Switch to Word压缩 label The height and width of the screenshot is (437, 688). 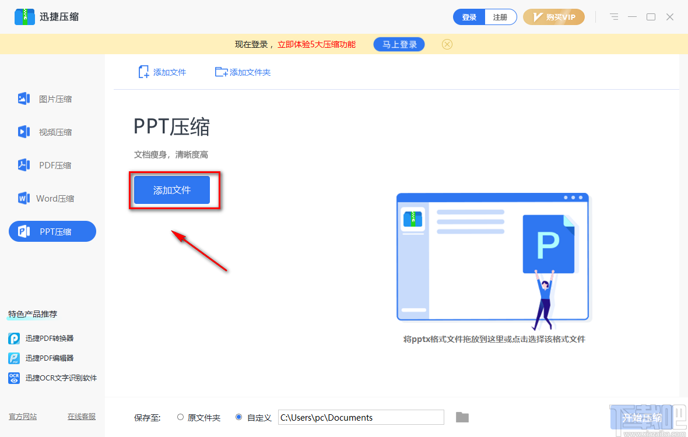[x=55, y=199]
